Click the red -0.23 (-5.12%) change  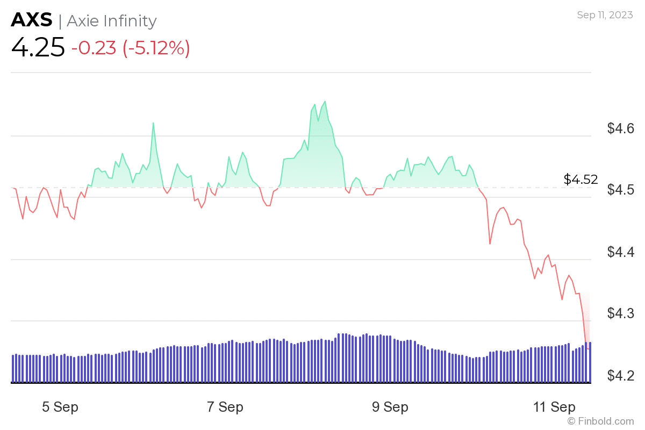click(x=131, y=48)
